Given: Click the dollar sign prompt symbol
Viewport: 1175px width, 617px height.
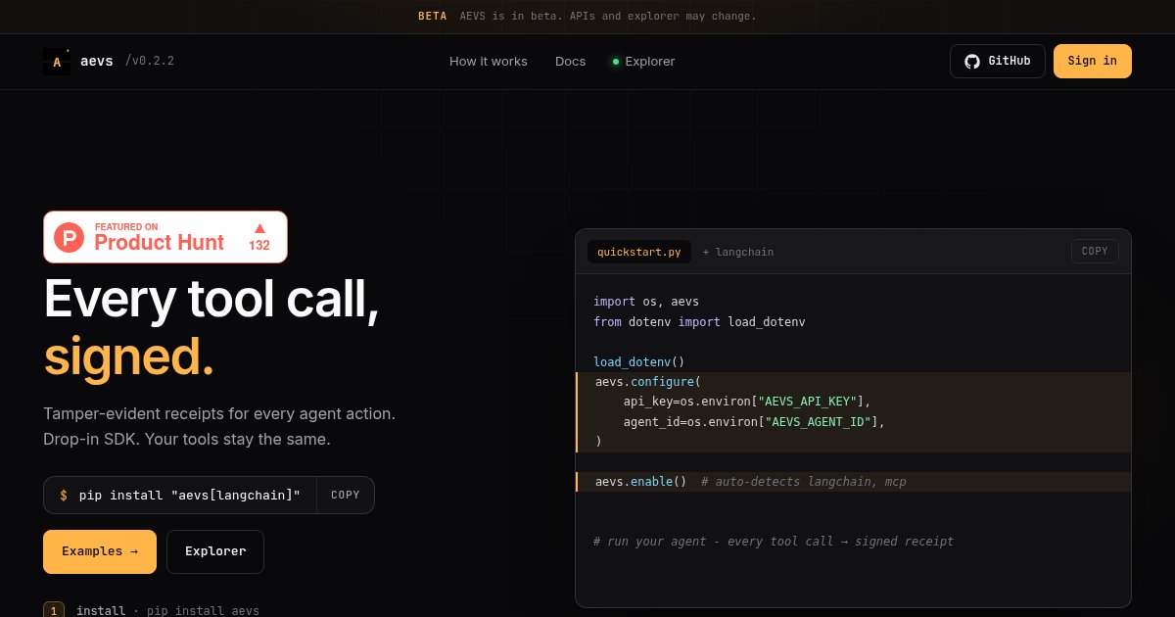Looking at the screenshot, I should pos(64,496).
